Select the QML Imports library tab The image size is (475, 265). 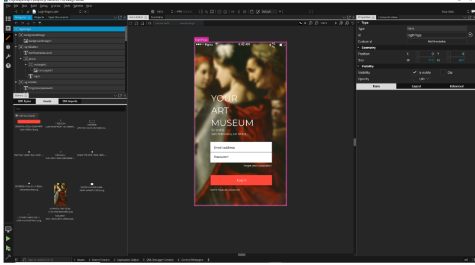[70, 102]
